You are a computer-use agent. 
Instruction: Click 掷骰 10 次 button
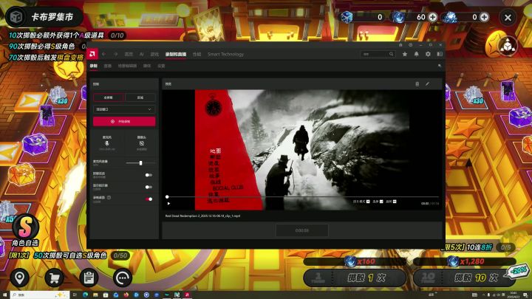click(465, 278)
